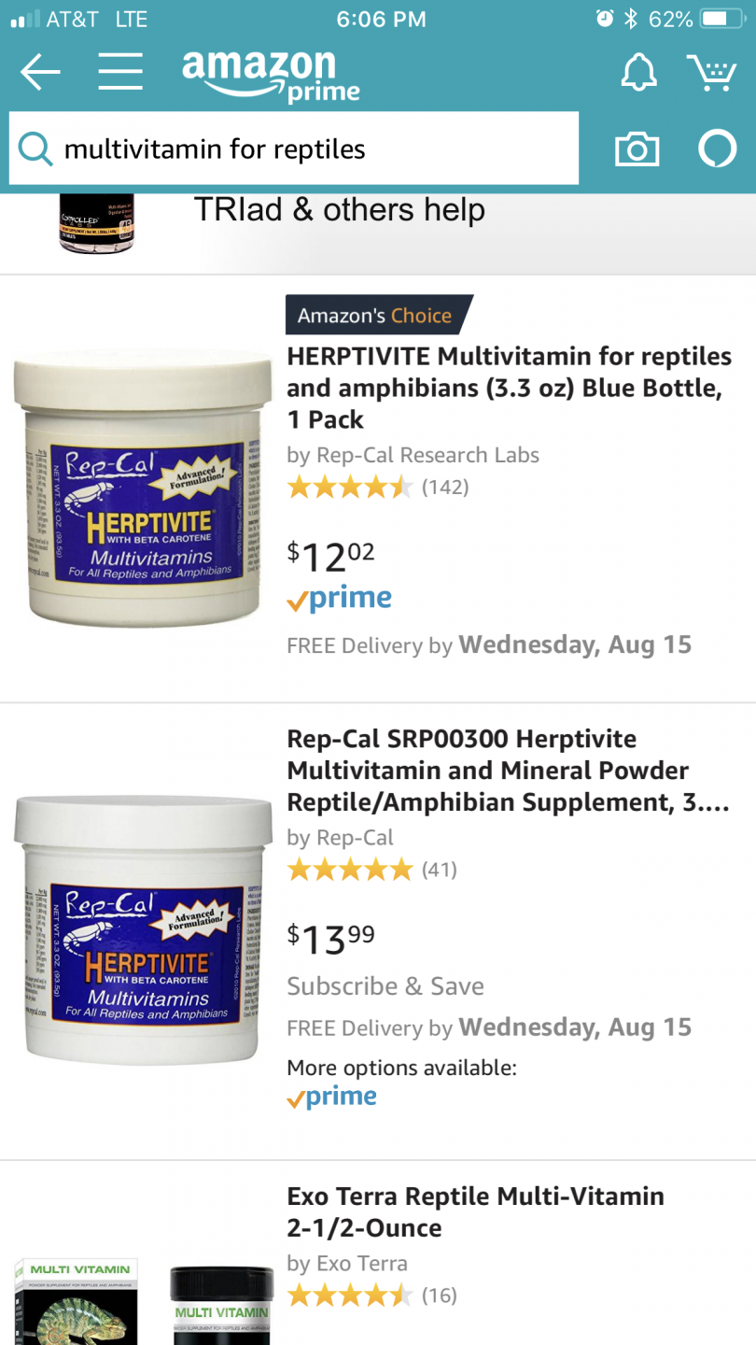Open the HERPTIVITE Multivitamin Blue Bottle listing
Image resolution: width=756 pixels, height=1345 pixels.
(509, 388)
